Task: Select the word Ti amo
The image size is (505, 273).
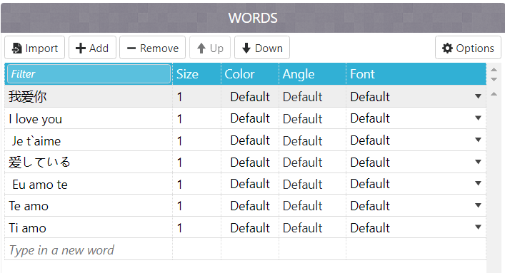Action: click(x=27, y=228)
